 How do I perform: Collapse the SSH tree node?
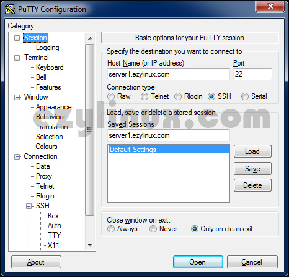[29, 206]
